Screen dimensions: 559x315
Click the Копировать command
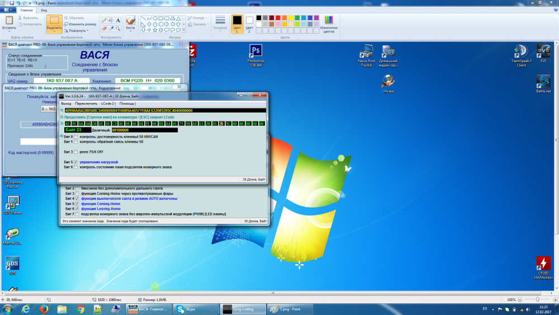pos(30,24)
